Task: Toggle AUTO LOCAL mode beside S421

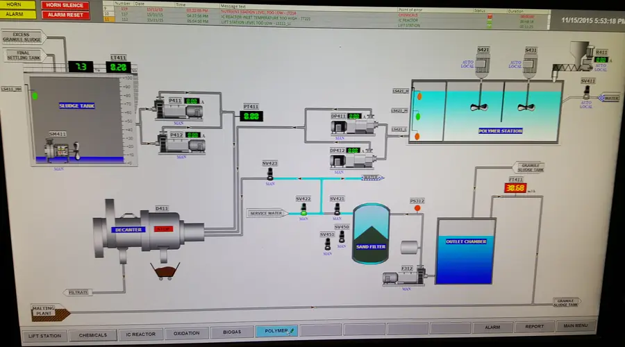Action: (x=467, y=64)
